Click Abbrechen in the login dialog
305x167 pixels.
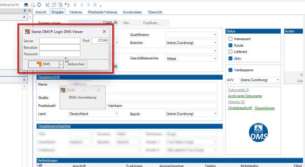click(x=76, y=64)
